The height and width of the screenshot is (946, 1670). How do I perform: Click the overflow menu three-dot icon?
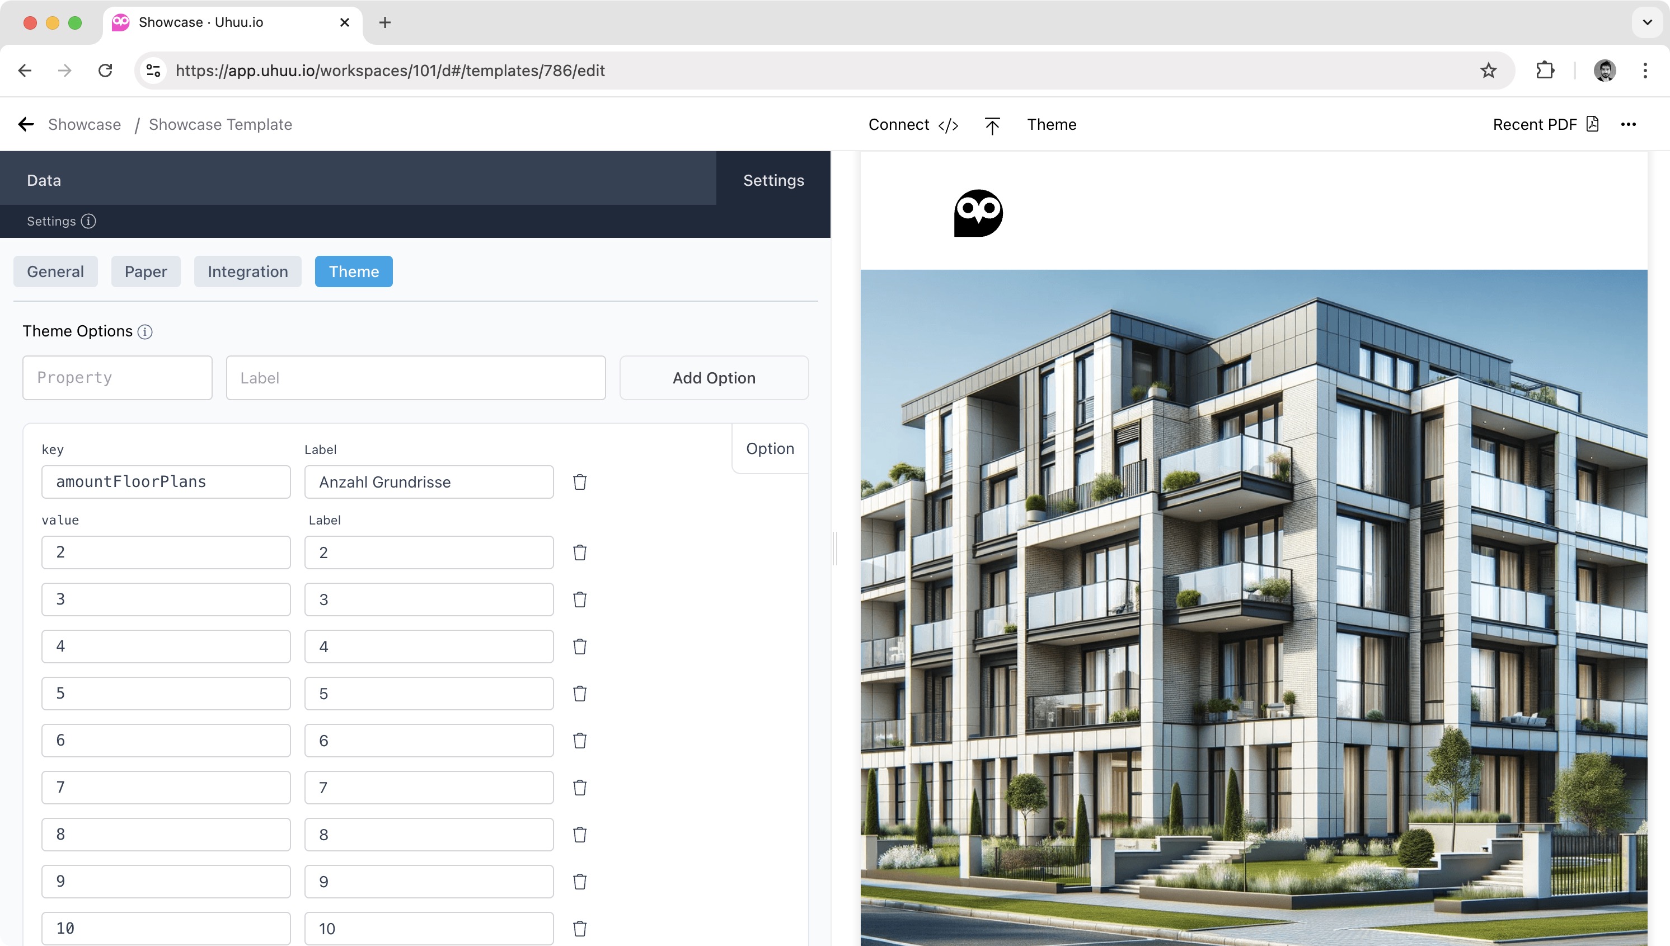click(x=1629, y=124)
